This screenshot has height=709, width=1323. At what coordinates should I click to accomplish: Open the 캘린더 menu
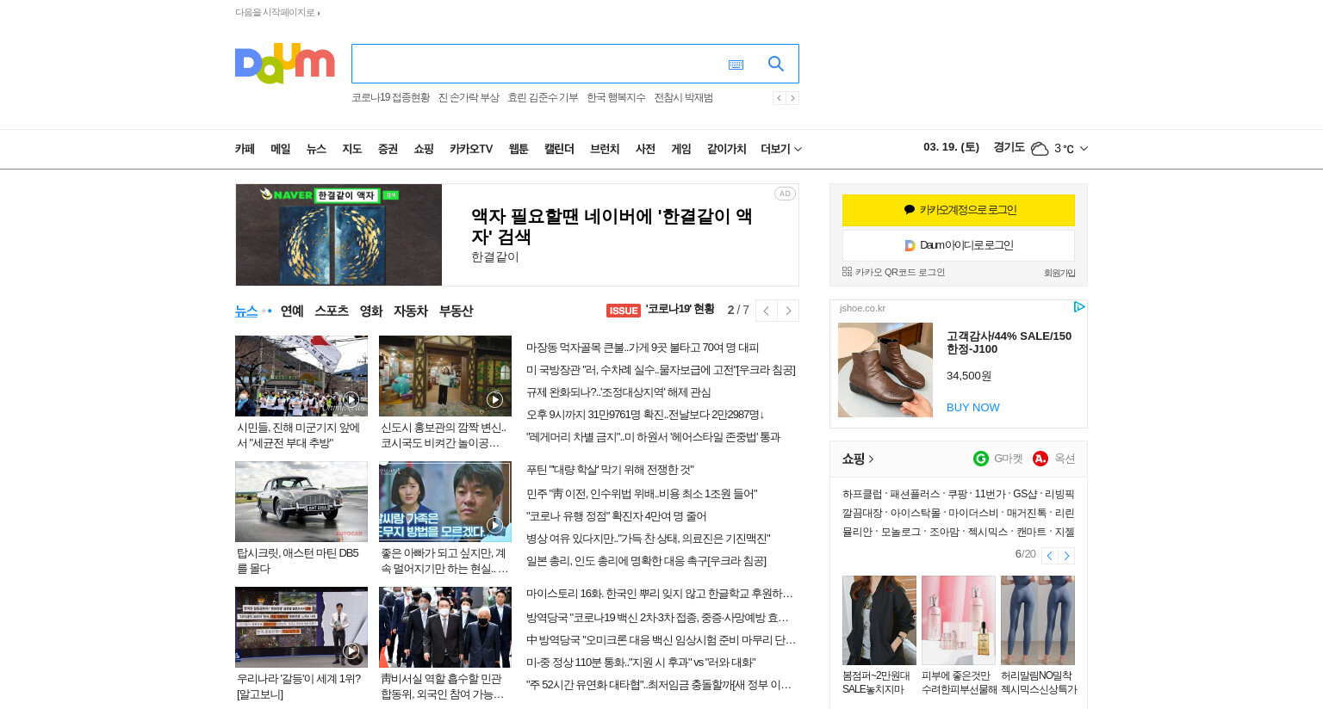pos(559,149)
